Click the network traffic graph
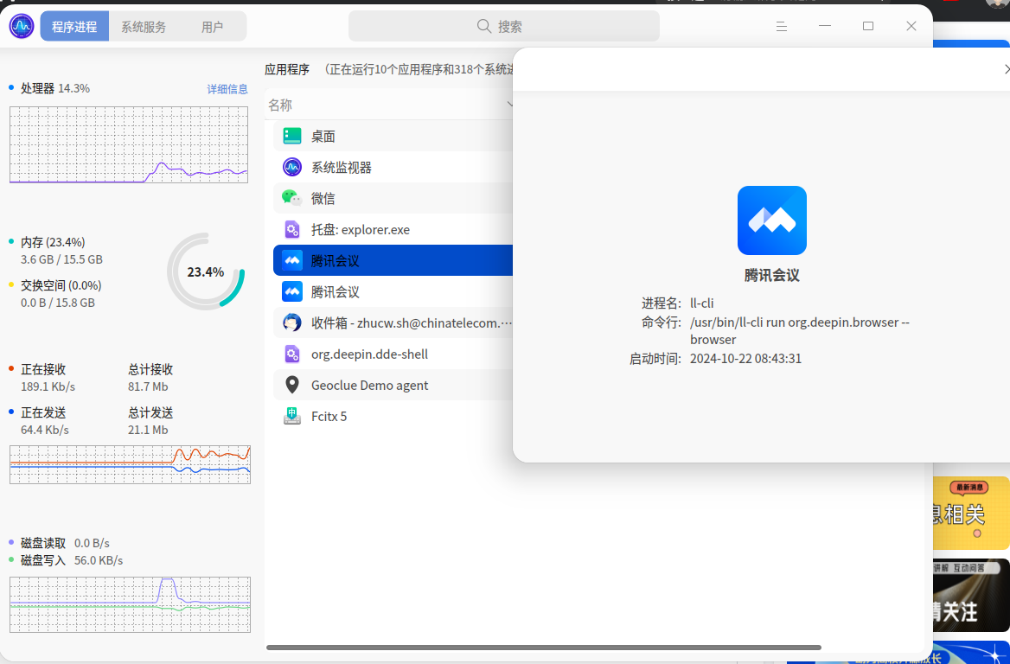Image resolution: width=1010 pixels, height=664 pixels. pos(130,464)
